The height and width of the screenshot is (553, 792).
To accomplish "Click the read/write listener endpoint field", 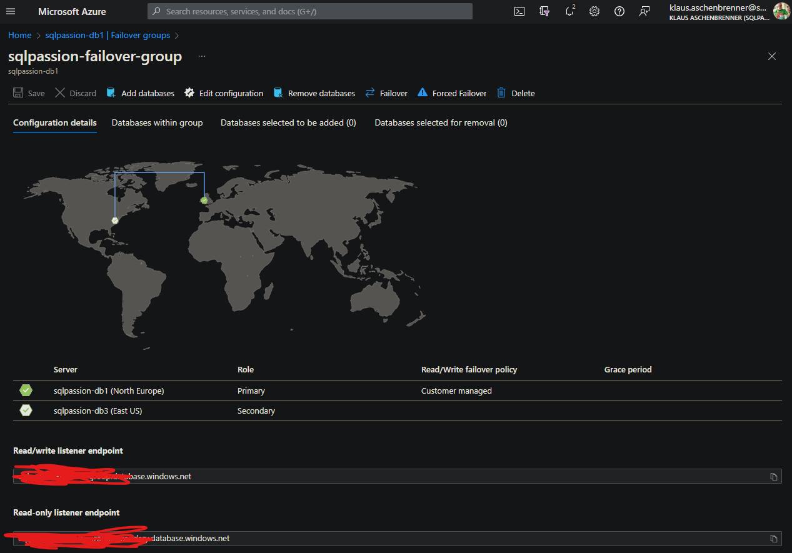I will (x=398, y=477).
